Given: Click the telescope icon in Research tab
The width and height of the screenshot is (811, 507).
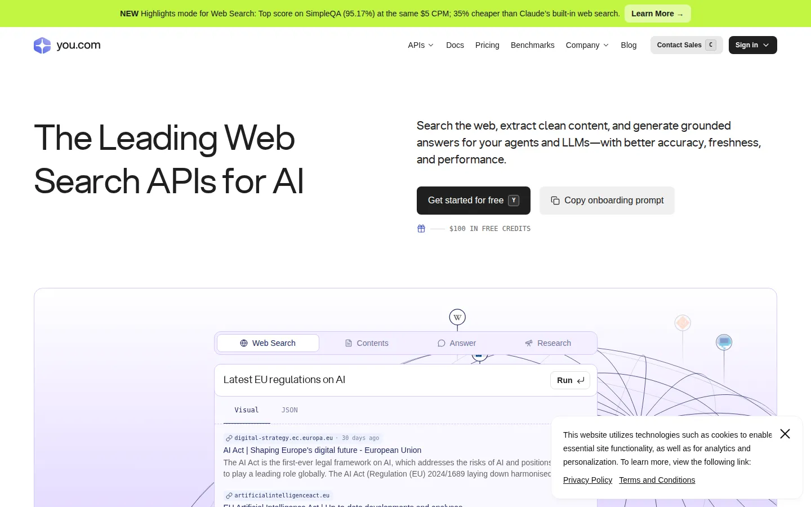Looking at the screenshot, I should click(x=529, y=343).
